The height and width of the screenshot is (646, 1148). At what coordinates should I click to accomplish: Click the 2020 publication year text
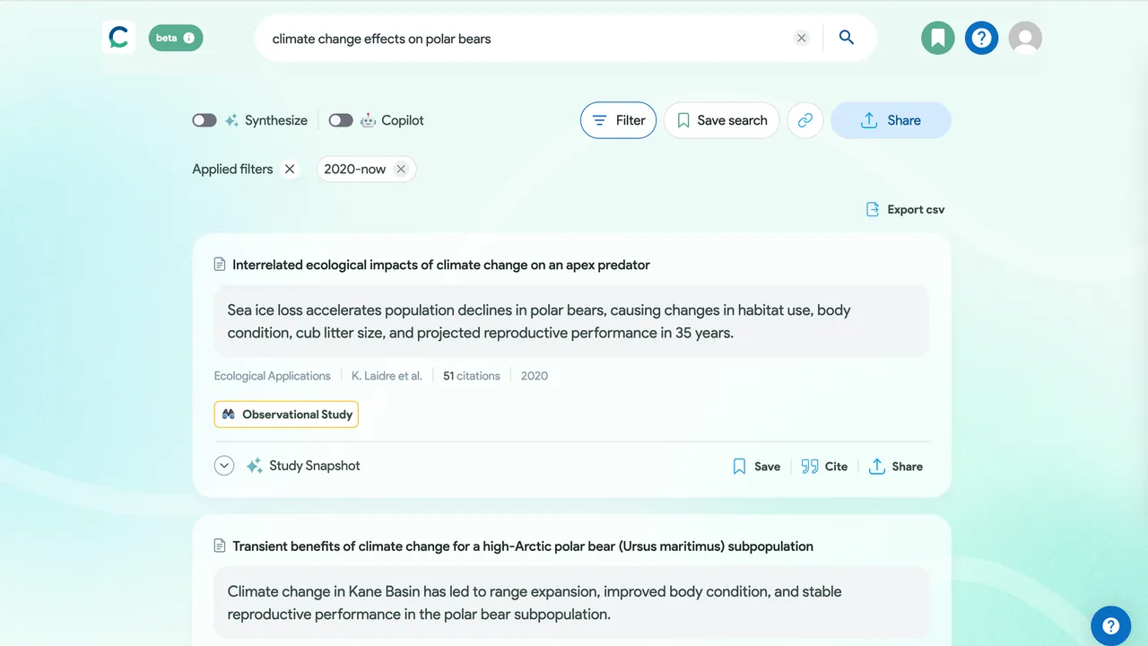535,376
